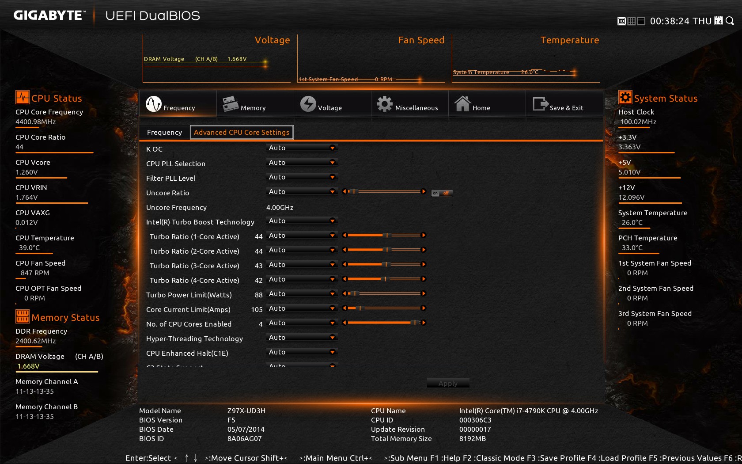Click the Home house icon

pos(462,104)
